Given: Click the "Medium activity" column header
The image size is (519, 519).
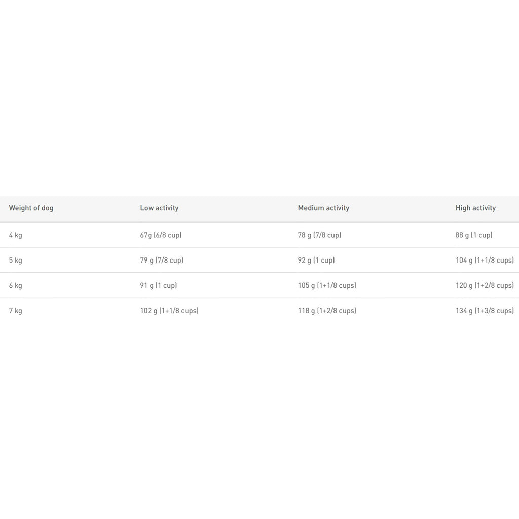Looking at the screenshot, I should click(323, 208).
